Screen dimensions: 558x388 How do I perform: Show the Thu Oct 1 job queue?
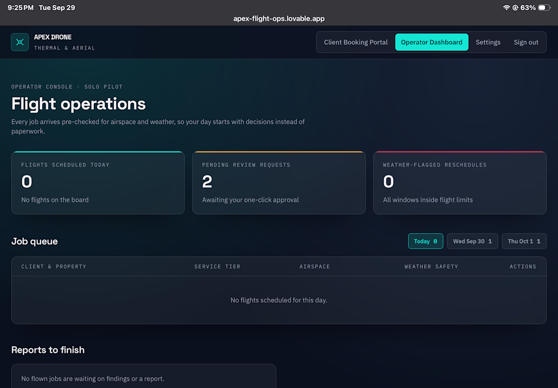524,241
